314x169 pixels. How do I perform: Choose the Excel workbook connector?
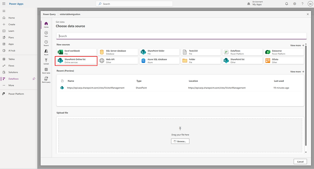pos(76,52)
